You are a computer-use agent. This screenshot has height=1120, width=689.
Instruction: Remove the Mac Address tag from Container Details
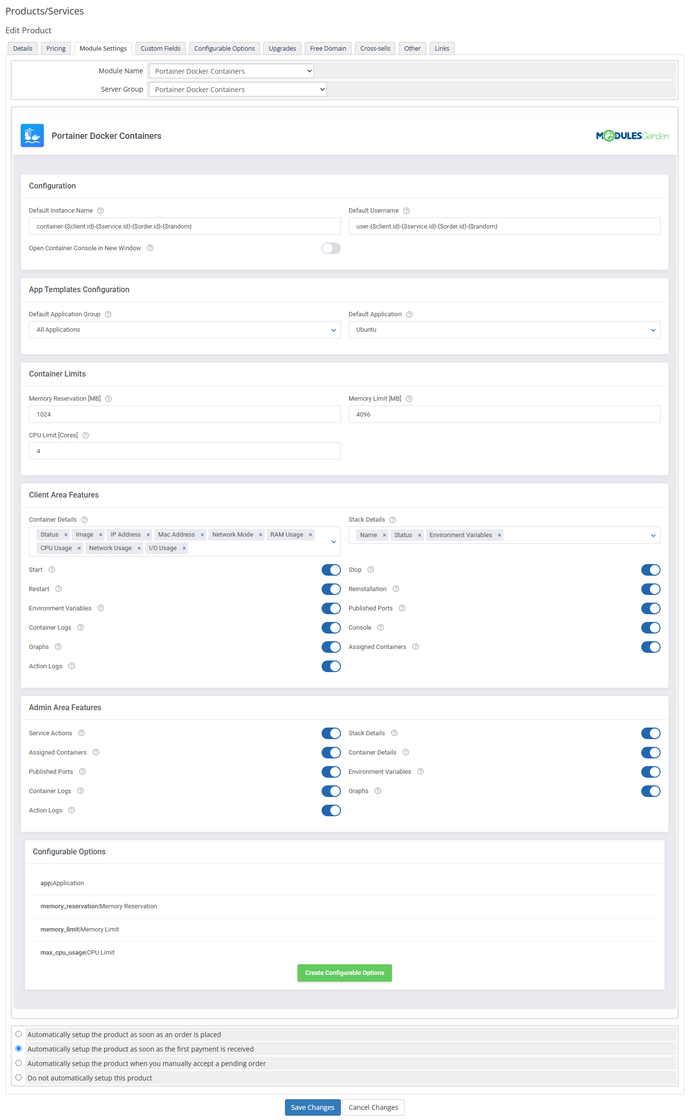point(203,535)
